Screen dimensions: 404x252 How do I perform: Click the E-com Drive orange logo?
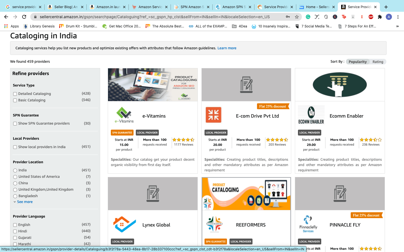tap(214, 115)
